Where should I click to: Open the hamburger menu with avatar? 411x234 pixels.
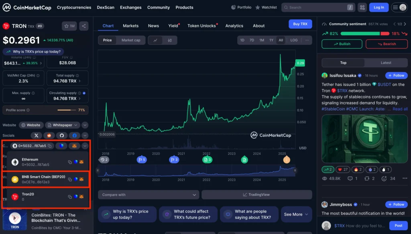[x=399, y=7]
